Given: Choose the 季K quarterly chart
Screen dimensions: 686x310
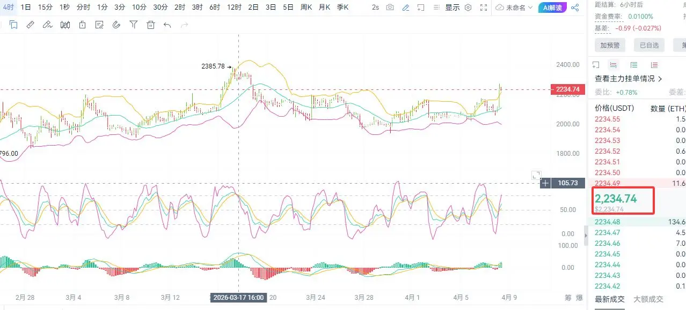Looking at the screenshot, I should [342, 7].
